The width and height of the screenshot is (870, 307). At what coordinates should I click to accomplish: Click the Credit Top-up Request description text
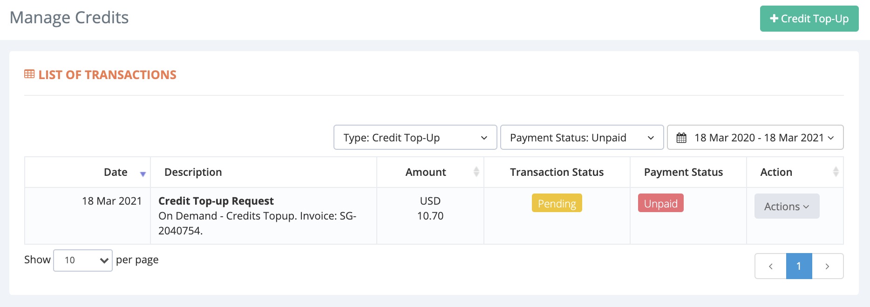point(216,201)
